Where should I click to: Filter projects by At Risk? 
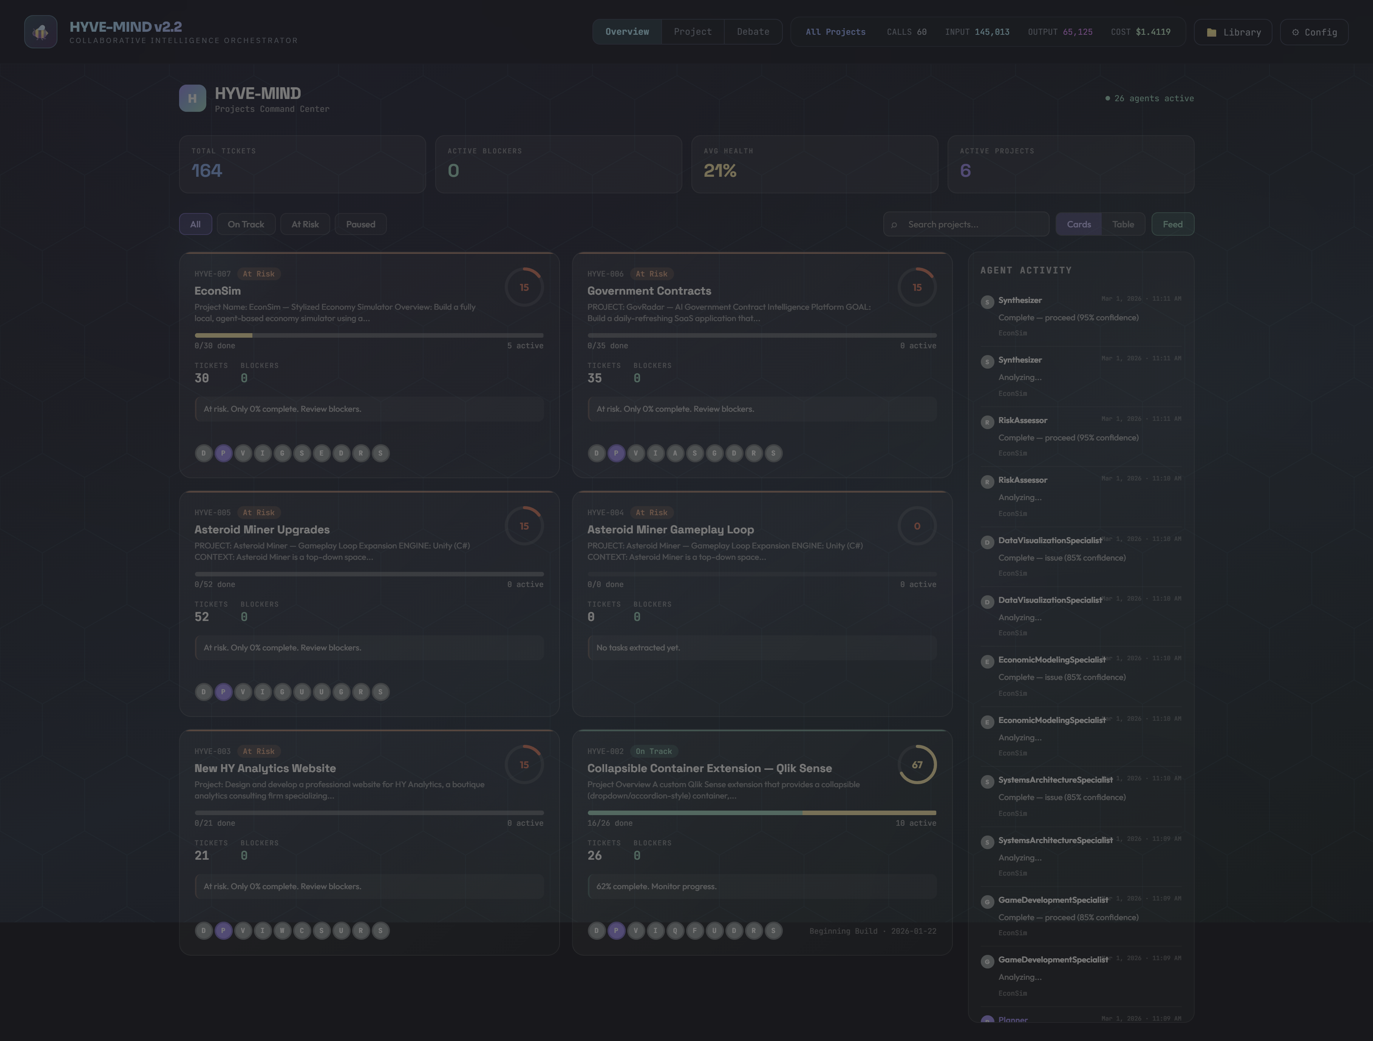305,225
